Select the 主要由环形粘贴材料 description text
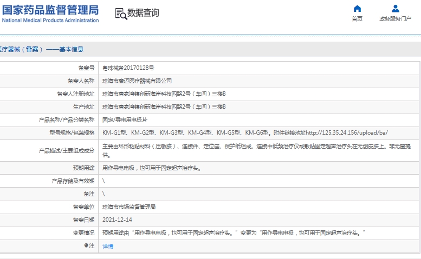 (256, 150)
